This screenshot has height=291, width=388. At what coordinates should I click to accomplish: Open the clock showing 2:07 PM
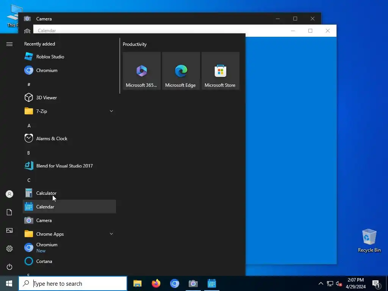tap(355, 283)
